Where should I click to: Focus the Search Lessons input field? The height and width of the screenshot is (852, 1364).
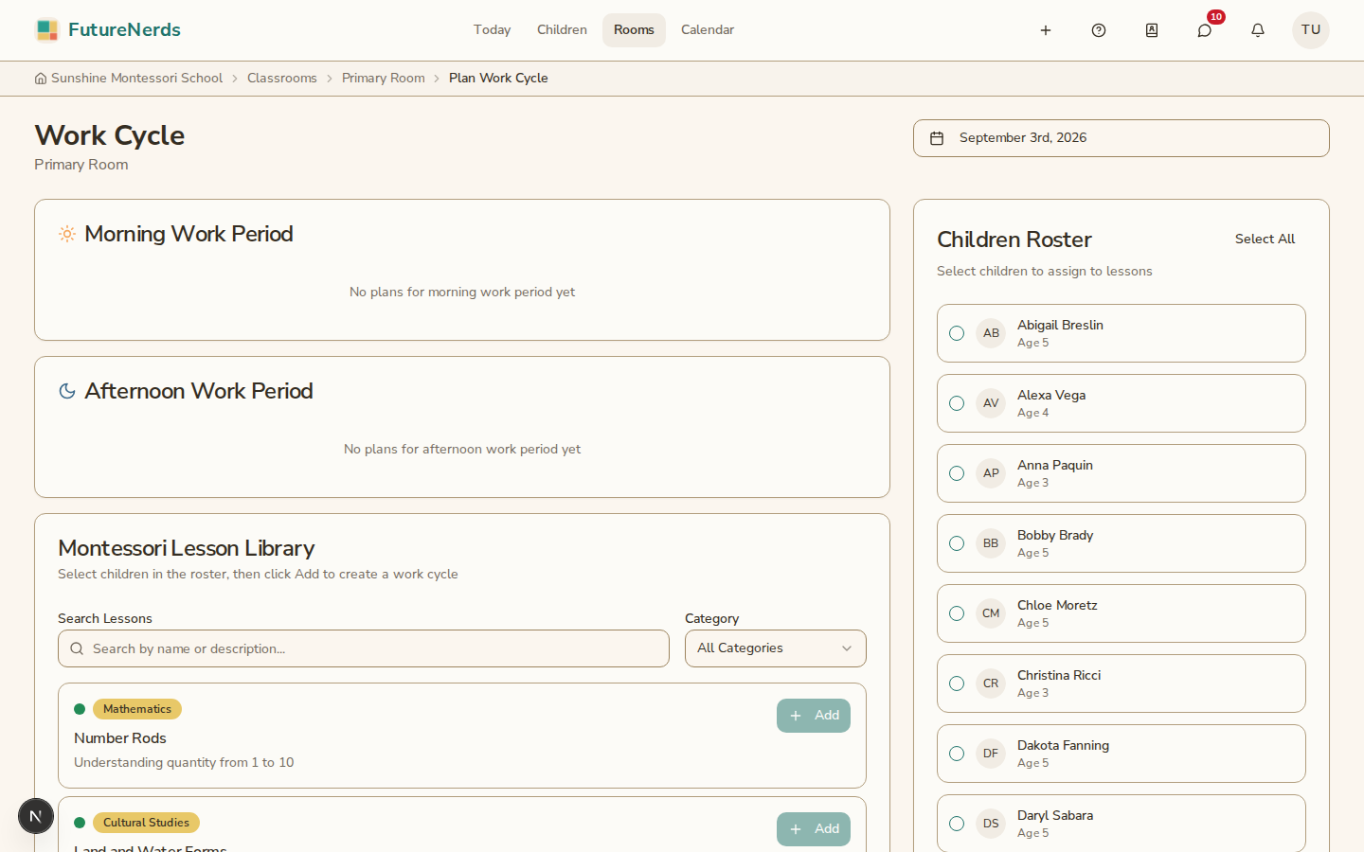click(x=364, y=648)
